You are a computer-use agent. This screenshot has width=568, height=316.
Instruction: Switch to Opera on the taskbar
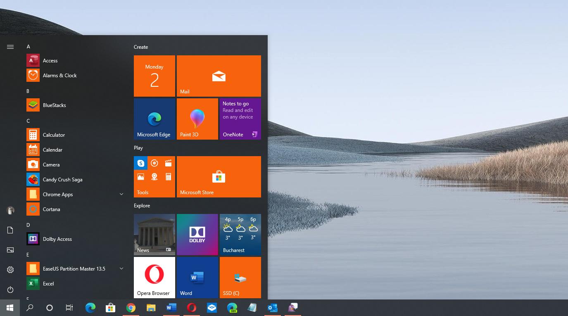(x=191, y=308)
